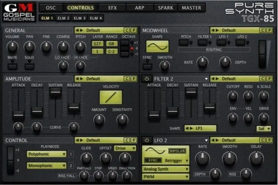Image resolution: width=278 pixels, height=185 pixels.
Task: Paste the Amplitude preset with the P icon
Action: click(x=134, y=79)
